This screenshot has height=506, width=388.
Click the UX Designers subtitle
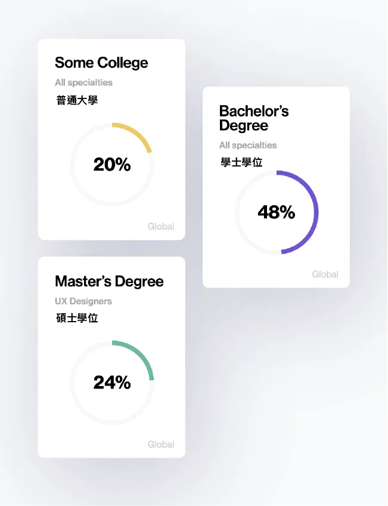(83, 301)
